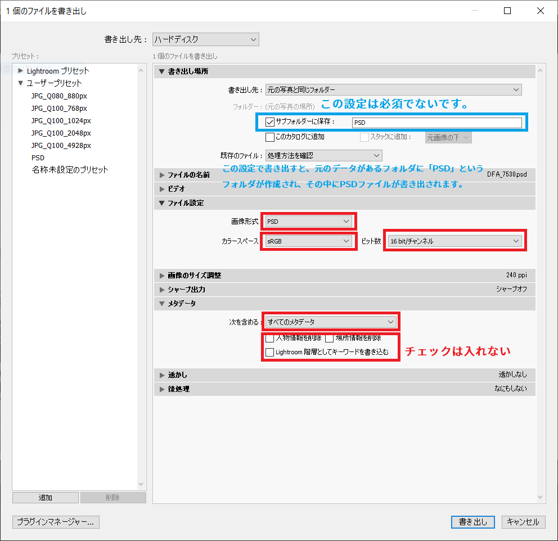Screen dimensions: 558x541
Task: Open the プラグインマネージャー button
Action: 56,522
